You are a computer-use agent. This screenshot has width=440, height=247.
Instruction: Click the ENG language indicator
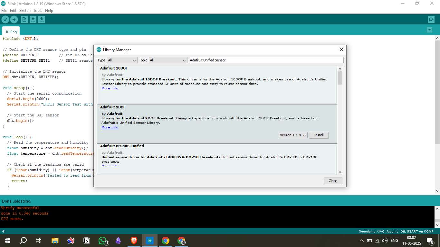[x=394, y=241]
